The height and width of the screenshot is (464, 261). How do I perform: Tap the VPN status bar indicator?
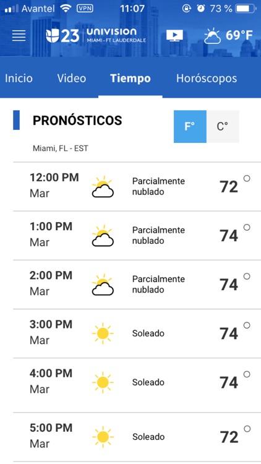click(x=85, y=9)
